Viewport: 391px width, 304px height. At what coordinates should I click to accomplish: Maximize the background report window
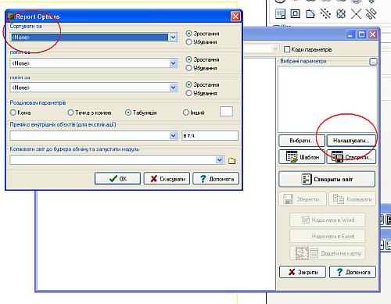(361, 34)
